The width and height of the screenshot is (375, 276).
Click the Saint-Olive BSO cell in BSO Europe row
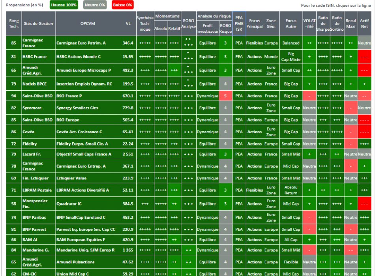39,120
